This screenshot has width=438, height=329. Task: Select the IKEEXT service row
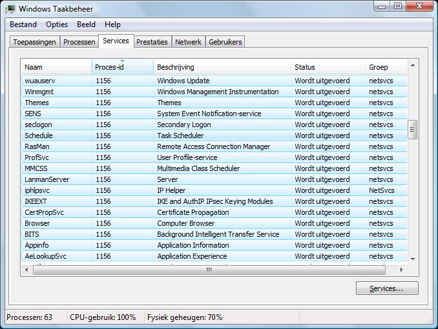click(214, 201)
